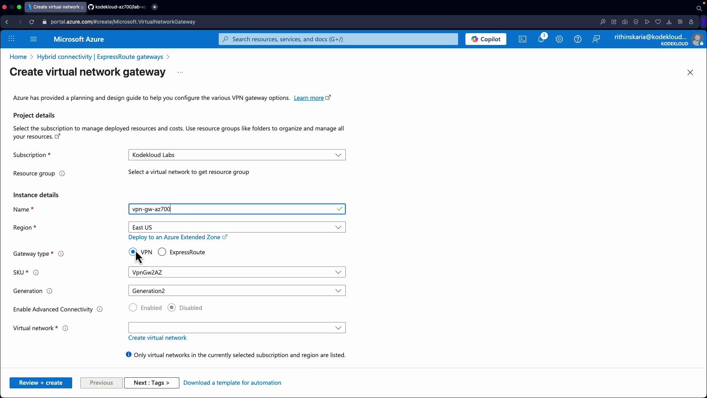Screen dimensions: 707x398
Task: Open the Azure portal apps grid icon
Action: pos(11,39)
